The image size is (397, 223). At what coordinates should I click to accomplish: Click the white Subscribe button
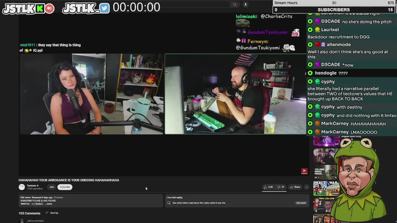tap(65, 187)
